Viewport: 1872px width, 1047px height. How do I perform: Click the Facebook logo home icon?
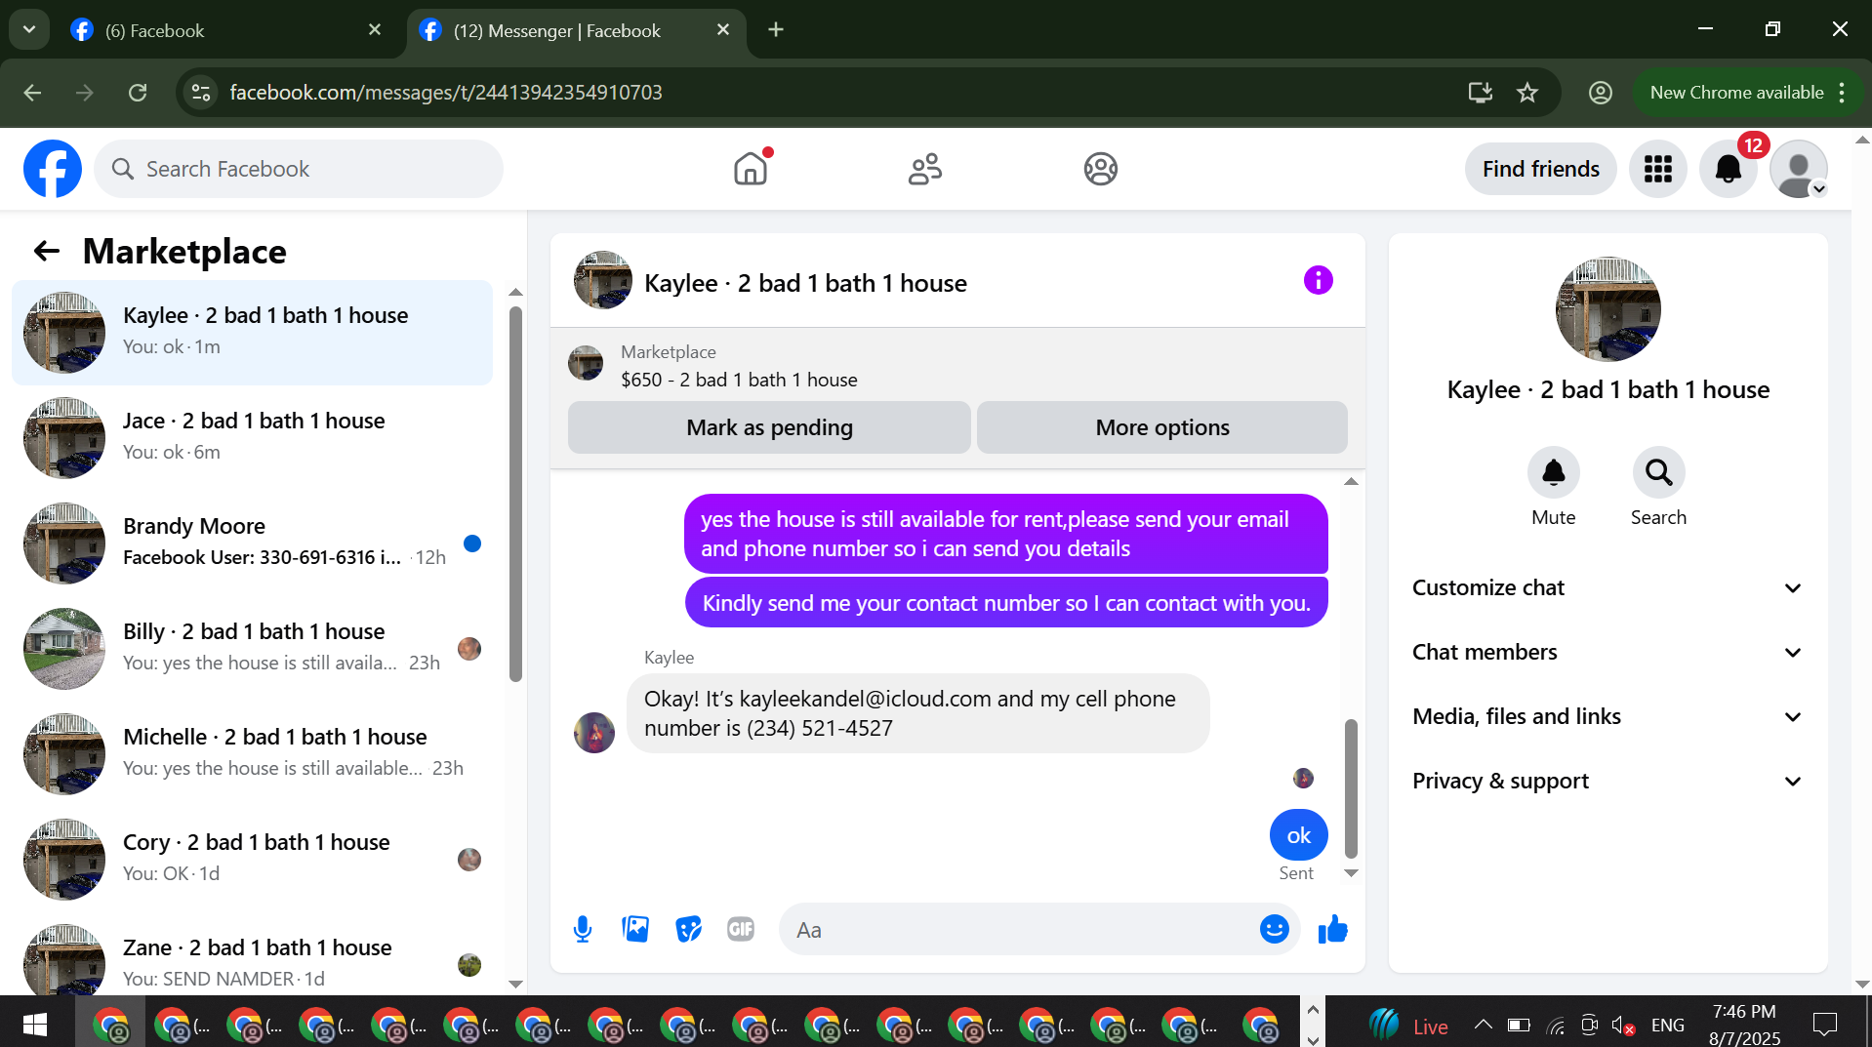pos(53,169)
